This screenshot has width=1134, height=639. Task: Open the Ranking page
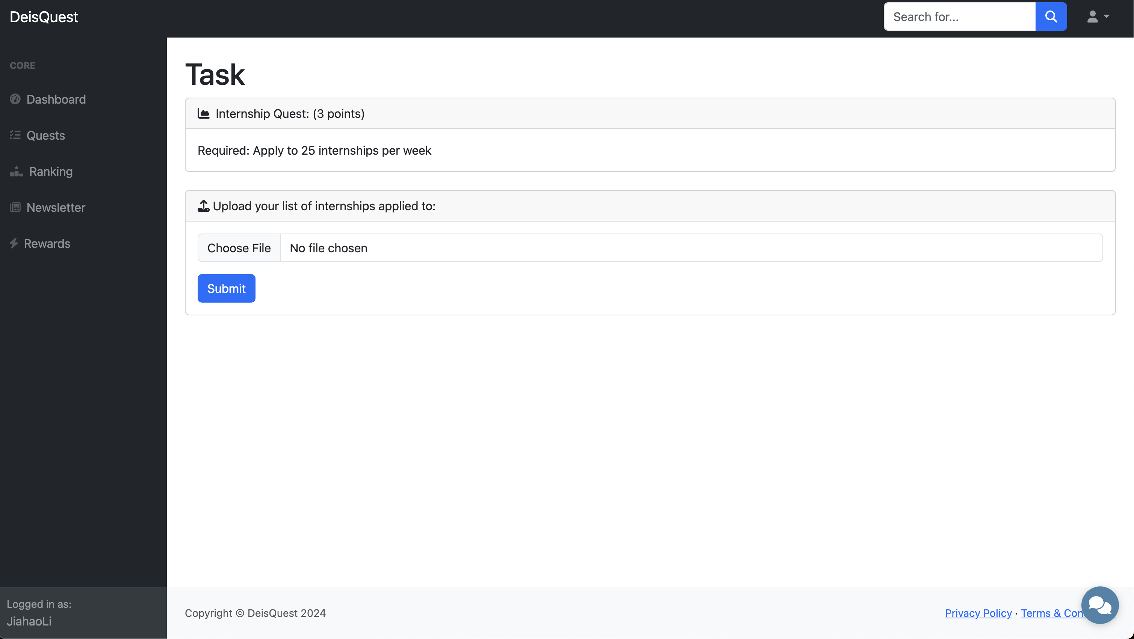(x=51, y=172)
